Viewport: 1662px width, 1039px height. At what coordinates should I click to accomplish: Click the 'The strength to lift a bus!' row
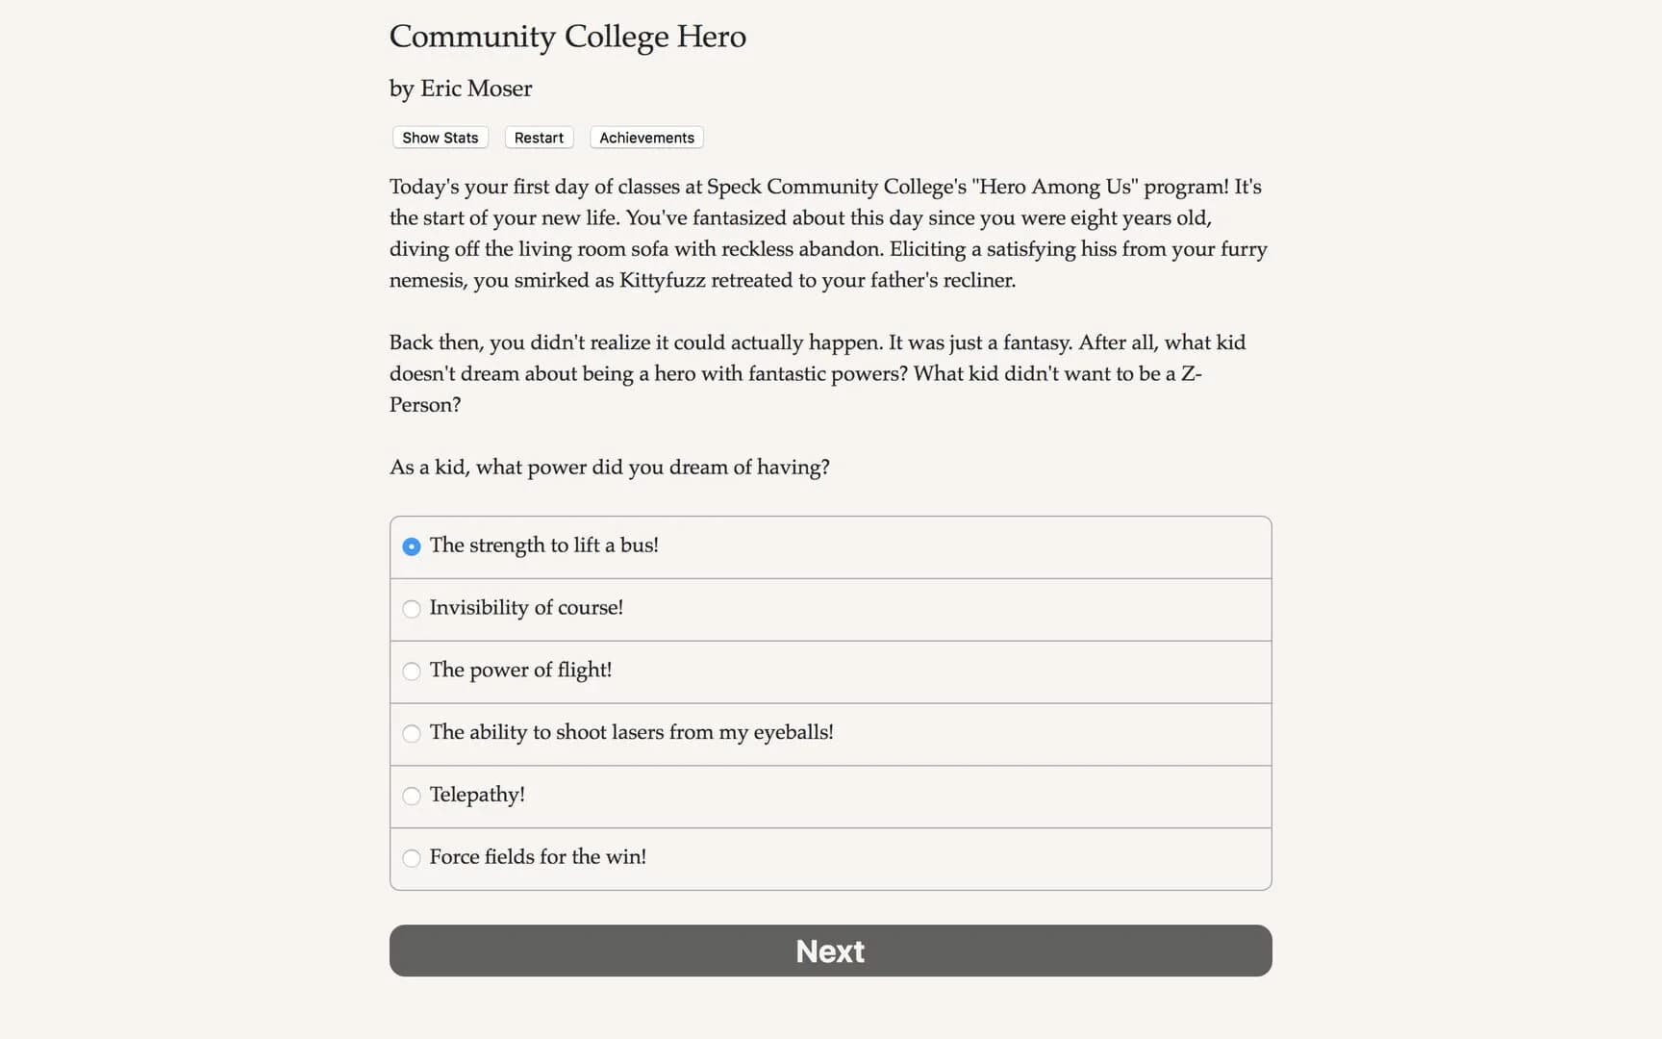827,545
